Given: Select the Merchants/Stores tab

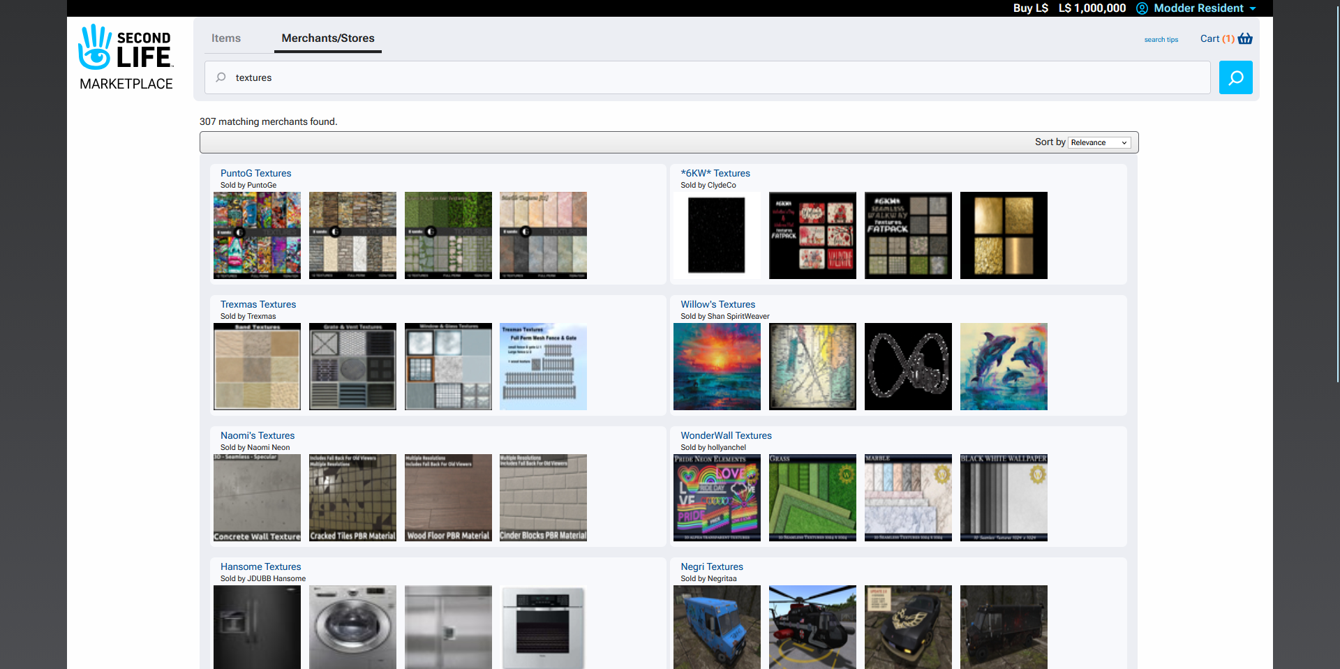Looking at the screenshot, I should [x=328, y=38].
